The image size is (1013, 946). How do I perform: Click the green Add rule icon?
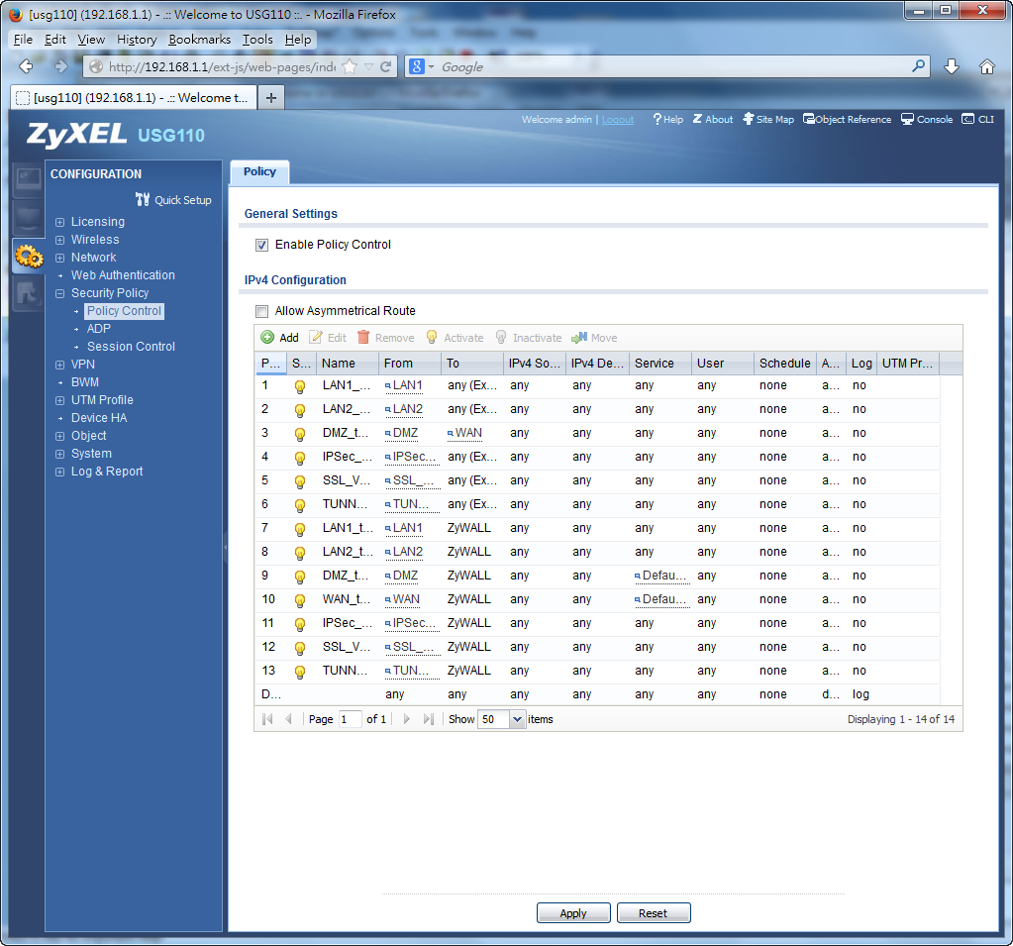(267, 338)
